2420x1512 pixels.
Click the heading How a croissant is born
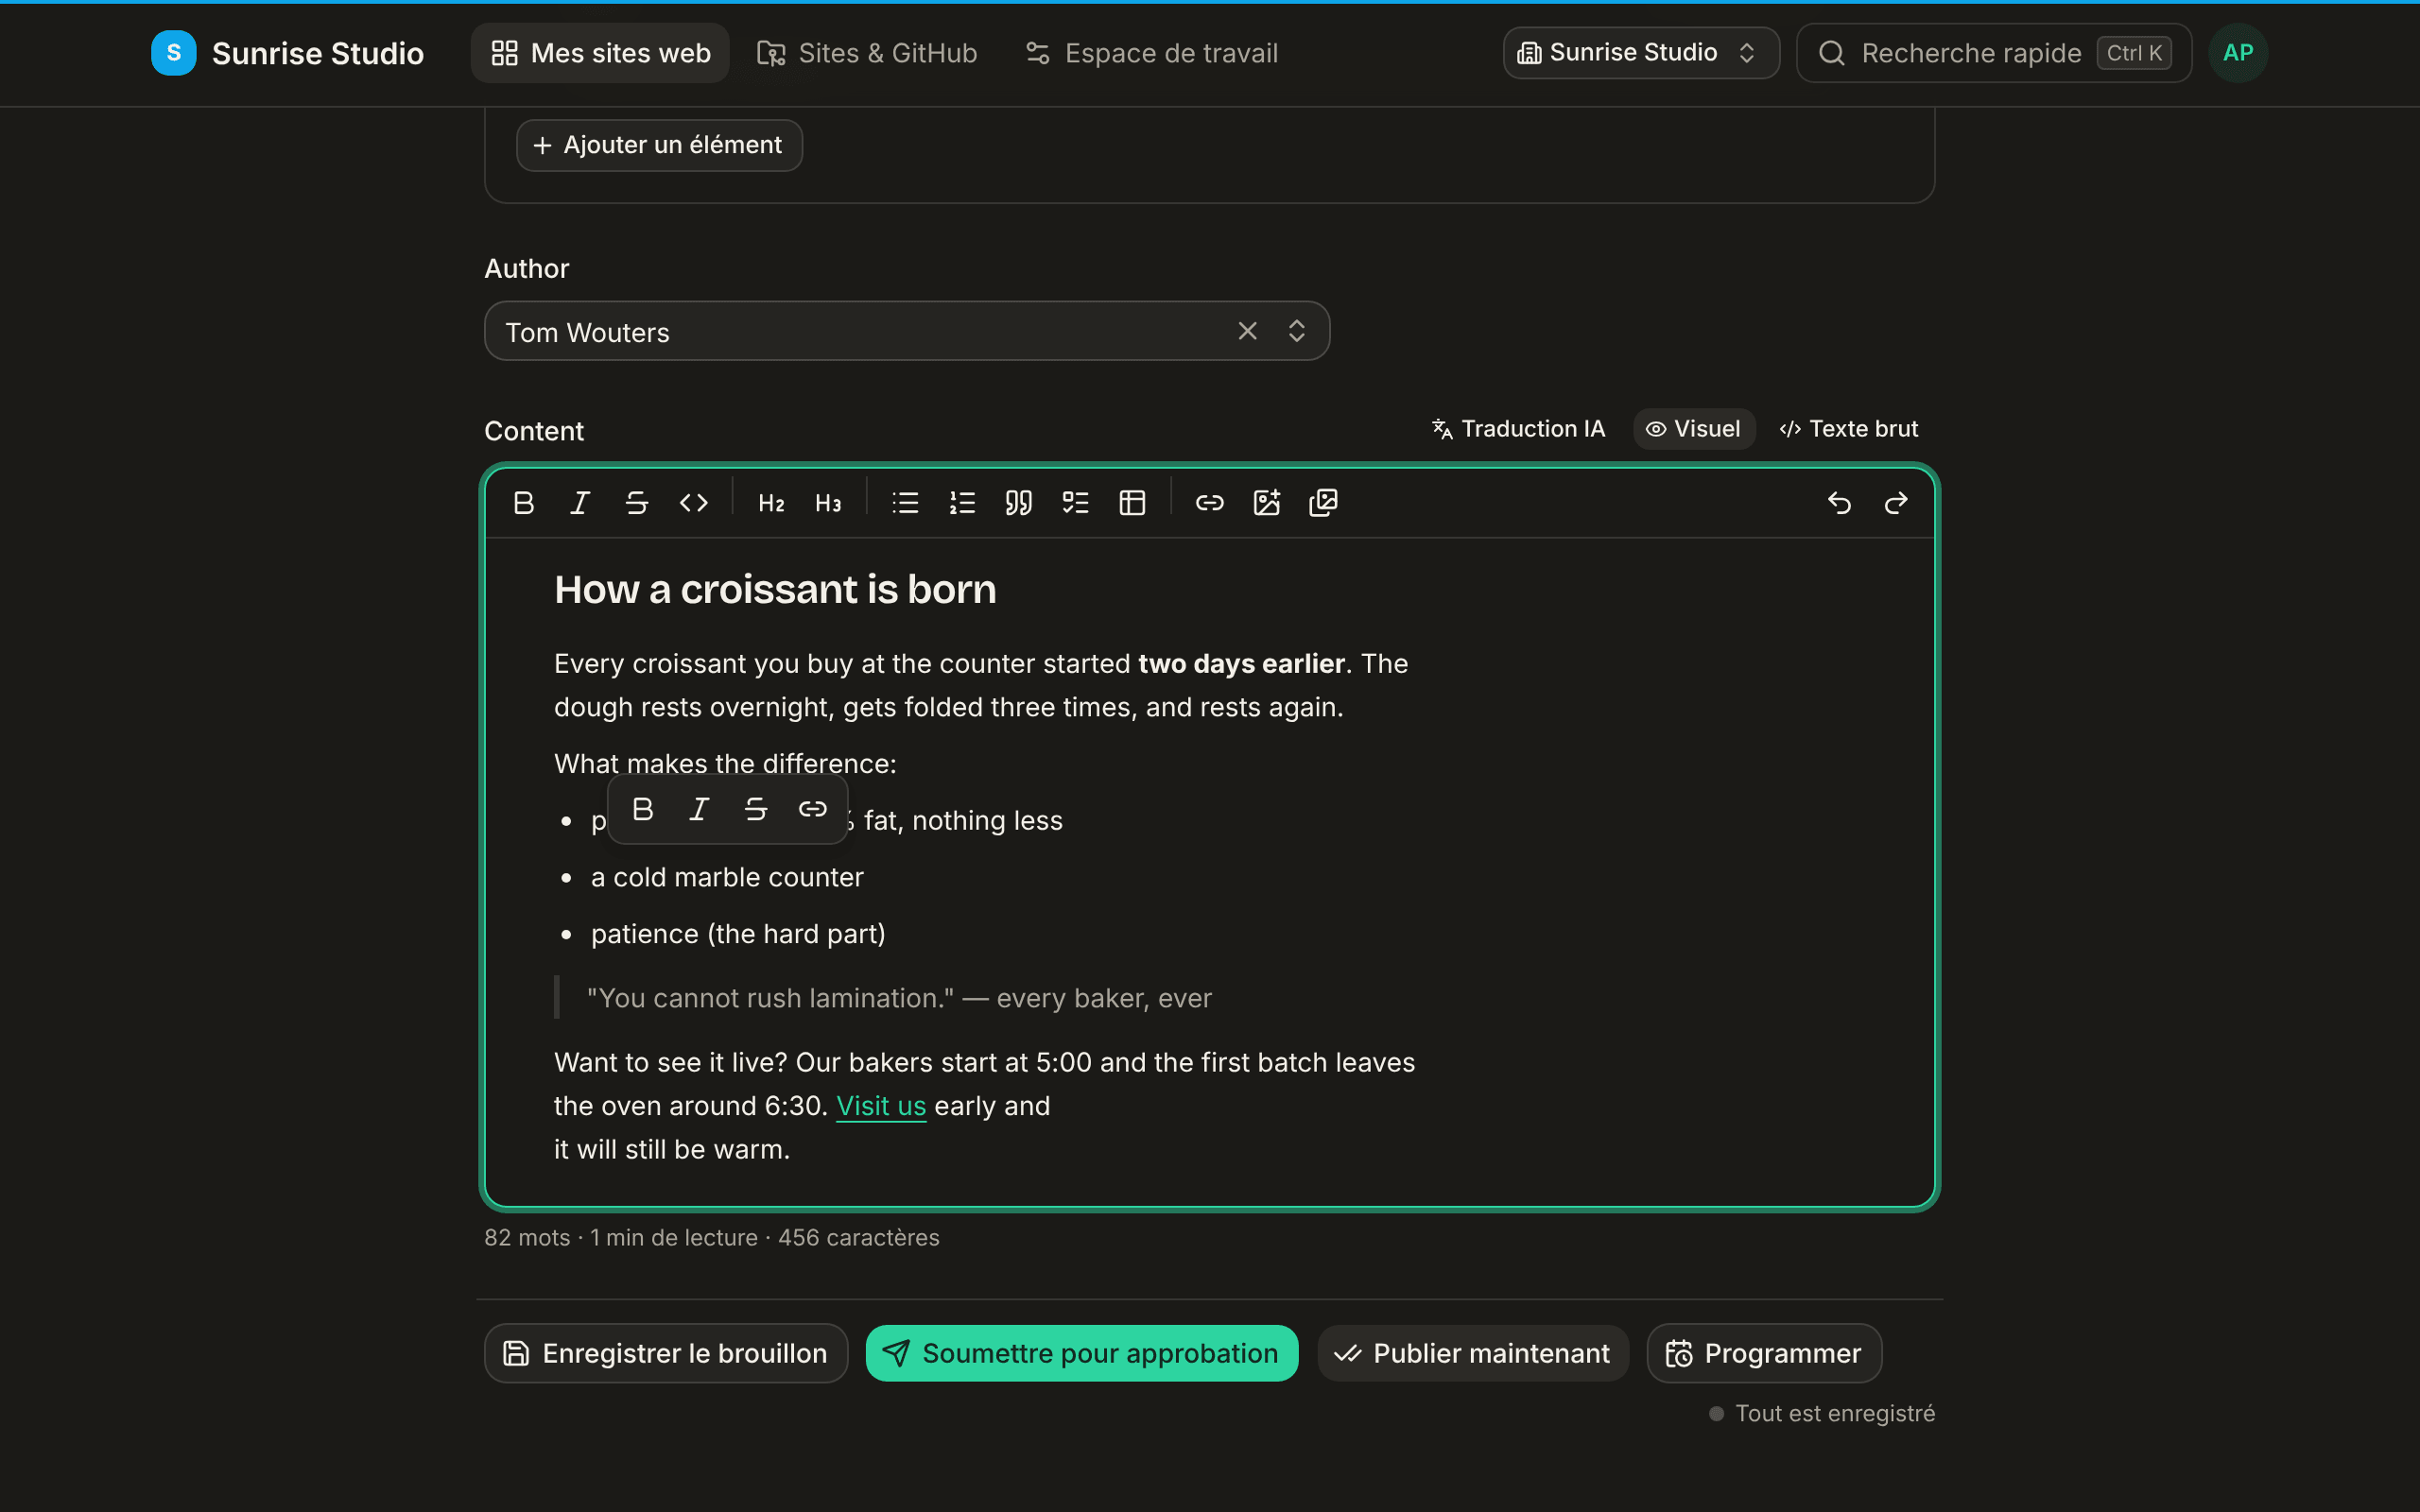click(775, 589)
